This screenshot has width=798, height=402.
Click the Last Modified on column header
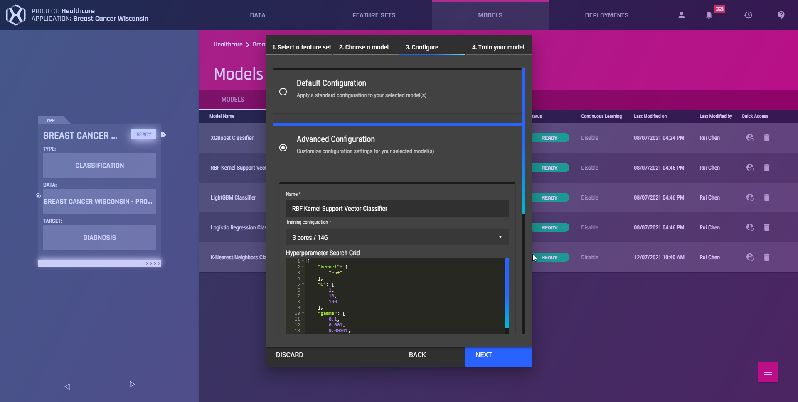(x=650, y=116)
